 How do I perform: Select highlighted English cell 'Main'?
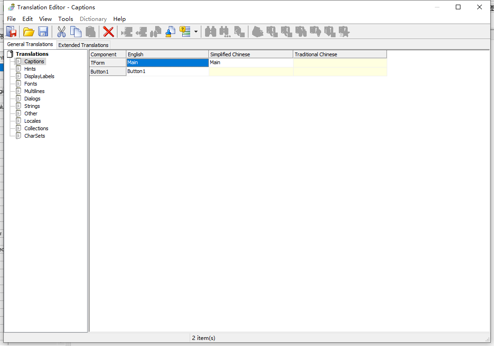coord(168,62)
